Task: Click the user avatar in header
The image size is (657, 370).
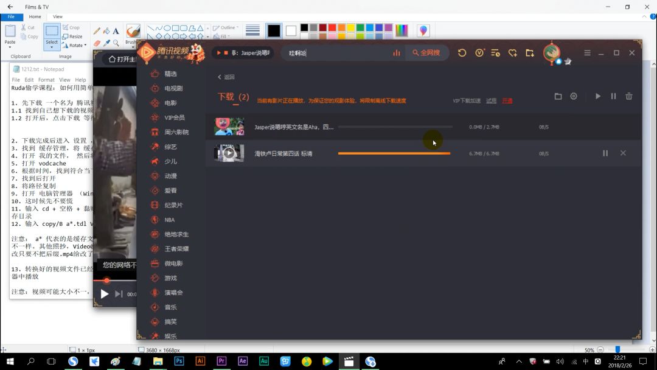Action: pyautogui.click(x=552, y=53)
